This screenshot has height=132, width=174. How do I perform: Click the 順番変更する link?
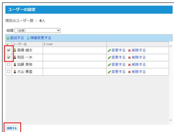(x=41, y=38)
